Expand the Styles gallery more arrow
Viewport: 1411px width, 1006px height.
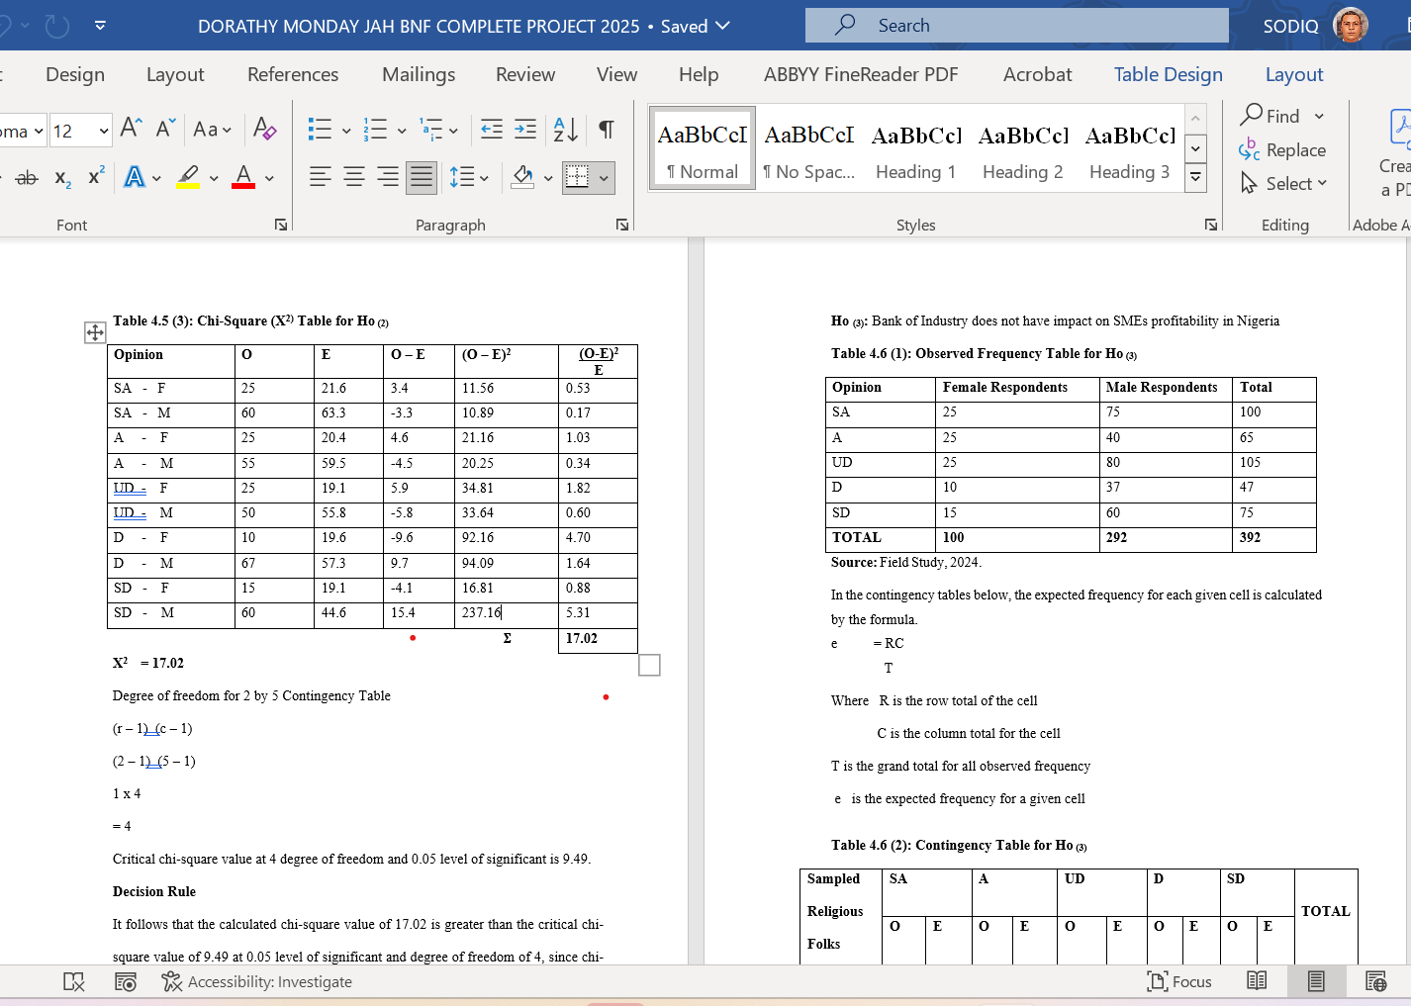pyautogui.click(x=1195, y=177)
